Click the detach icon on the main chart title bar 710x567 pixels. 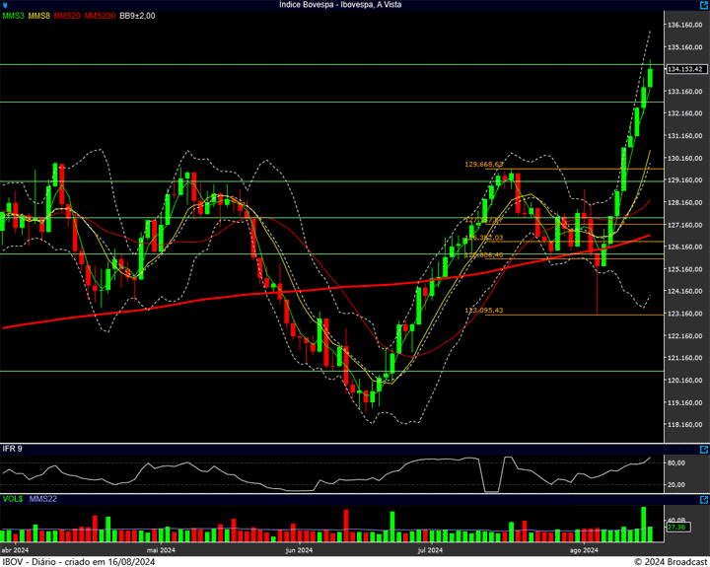(x=702, y=5)
